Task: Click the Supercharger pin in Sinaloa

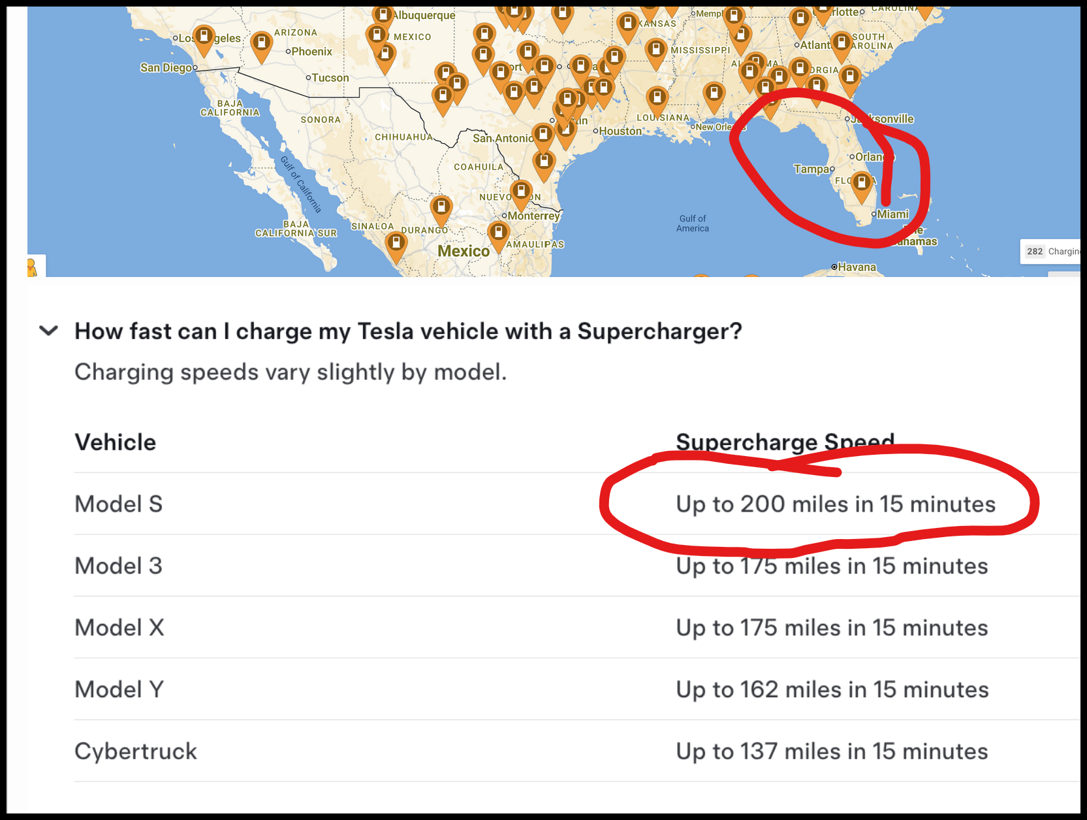Action: click(396, 244)
